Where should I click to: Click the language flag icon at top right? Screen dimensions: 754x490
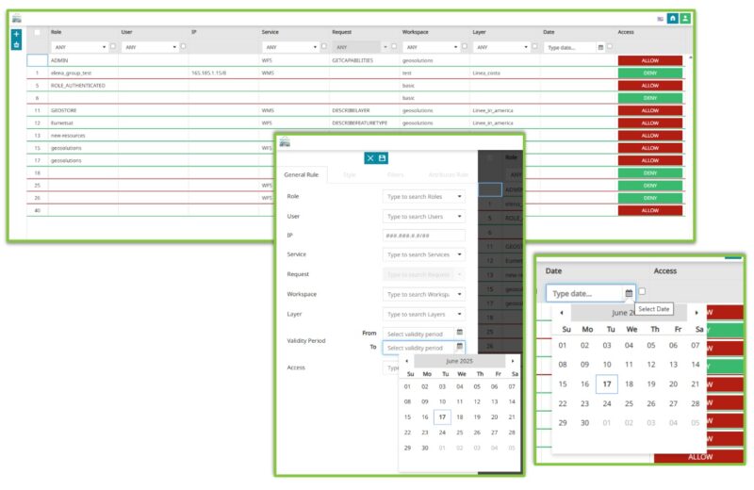[x=661, y=19]
